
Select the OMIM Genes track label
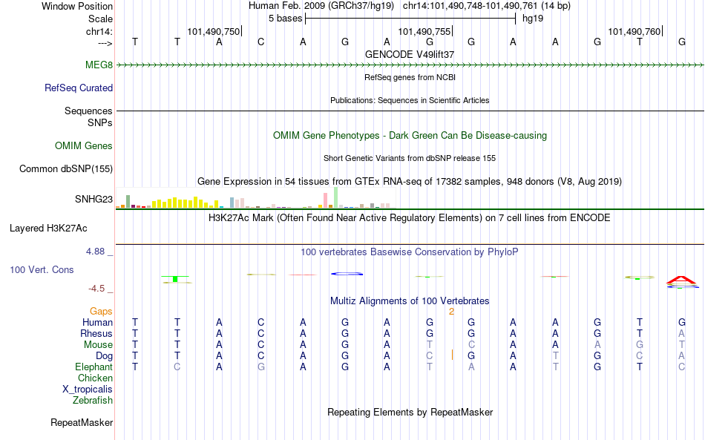pyautogui.click(x=84, y=145)
